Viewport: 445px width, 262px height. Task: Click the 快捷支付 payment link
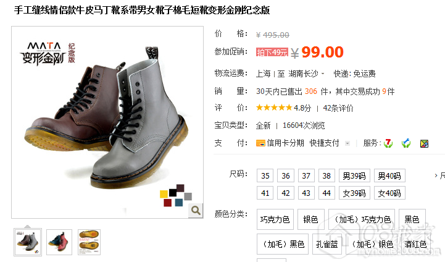pos(325,143)
